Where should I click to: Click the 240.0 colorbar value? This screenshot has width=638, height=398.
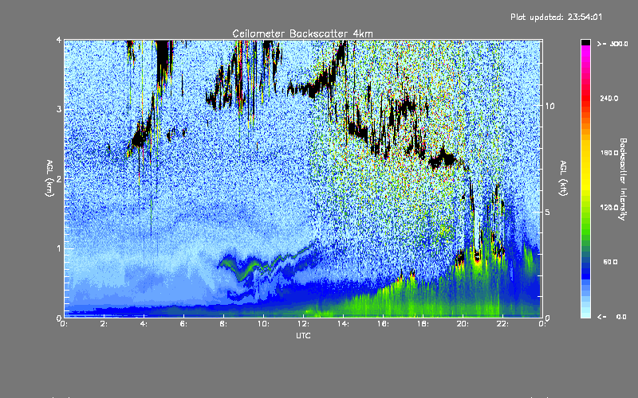[609, 98]
